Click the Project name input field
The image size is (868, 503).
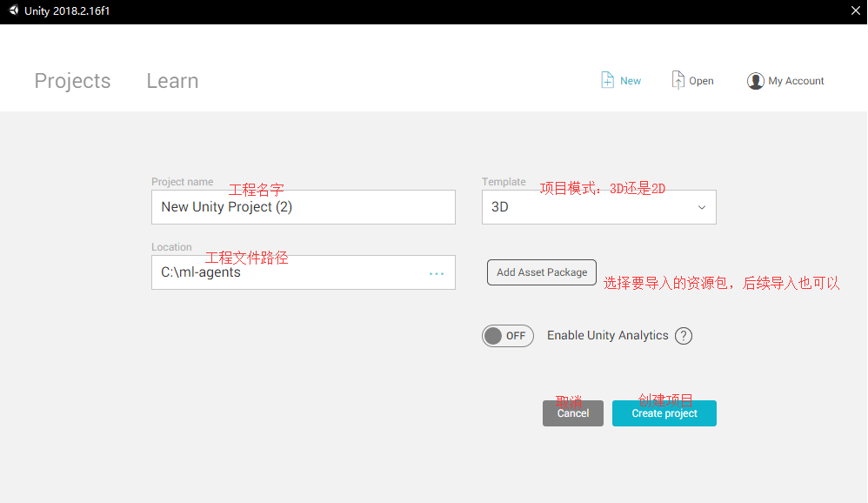pyautogui.click(x=303, y=206)
